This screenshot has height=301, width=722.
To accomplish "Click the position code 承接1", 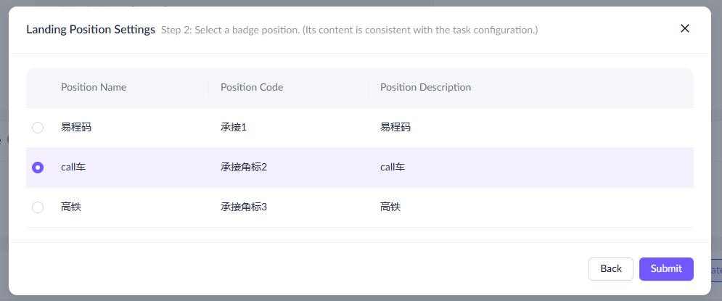I will 234,128.
